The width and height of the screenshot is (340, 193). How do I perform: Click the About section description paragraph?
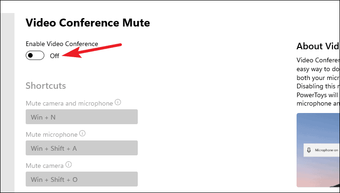tap(318, 82)
